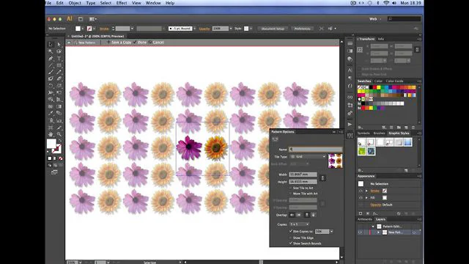This screenshot has width=469, height=264.
Task: Expand Stroke row in Appearance panel
Action: click(x=366, y=191)
